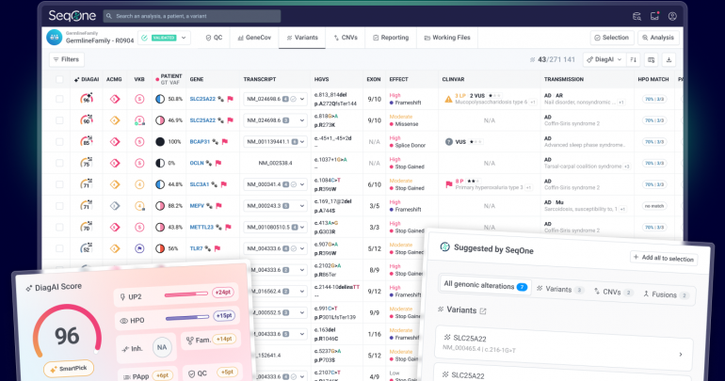Switch to the GeneCov tab
The height and width of the screenshot is (381, 725).
point(254,38)
